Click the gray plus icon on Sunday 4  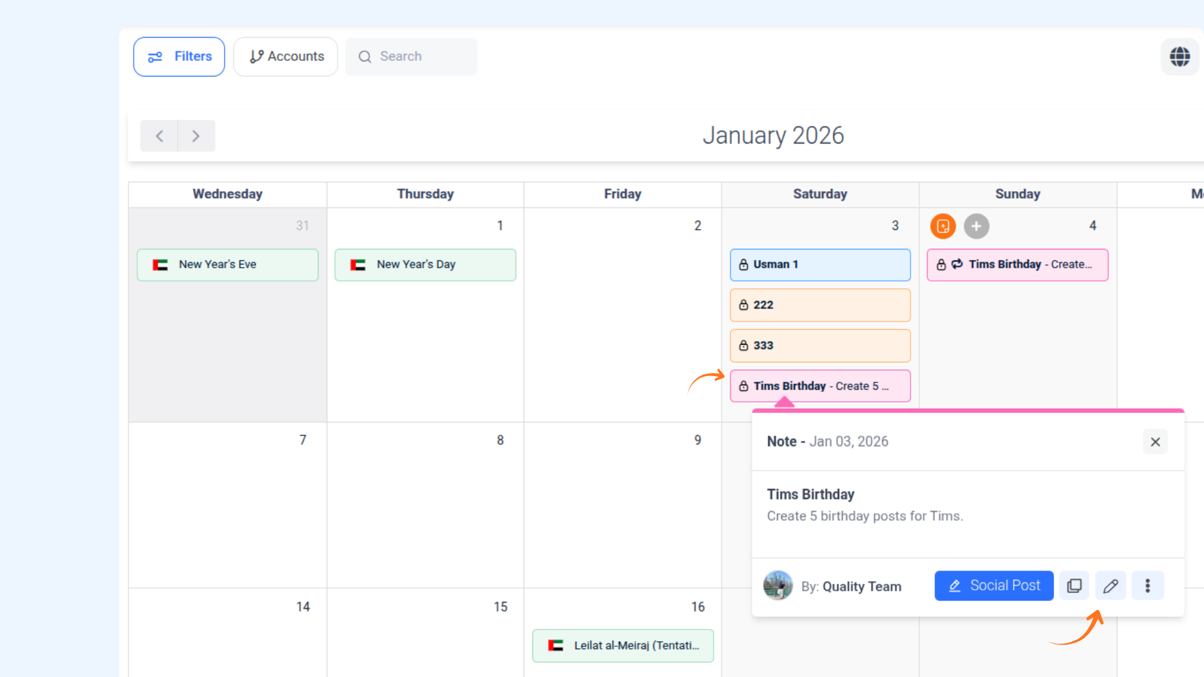[976, 226]
